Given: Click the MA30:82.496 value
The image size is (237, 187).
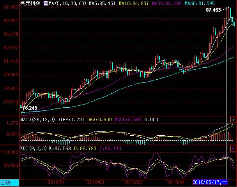Looking at the screenshot, I should [x=167, y=3].
